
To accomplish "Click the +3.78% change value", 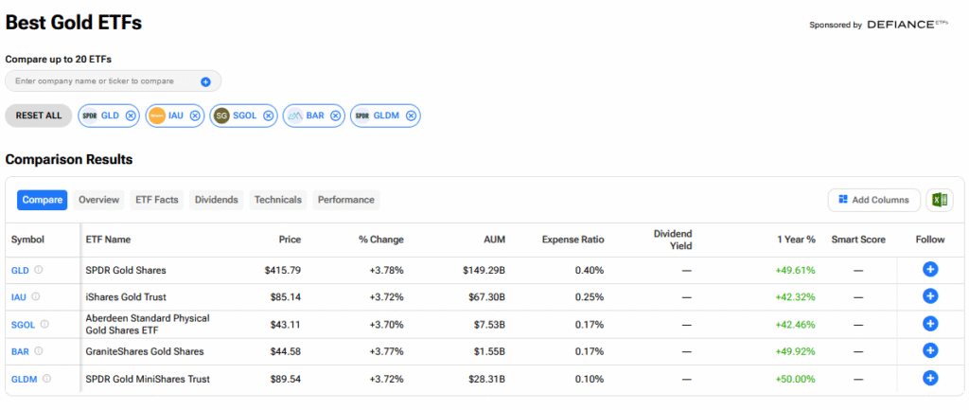I will click(387, 270).
